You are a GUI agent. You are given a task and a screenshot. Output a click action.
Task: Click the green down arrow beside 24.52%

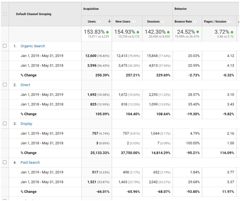click(x=198, y=32)
